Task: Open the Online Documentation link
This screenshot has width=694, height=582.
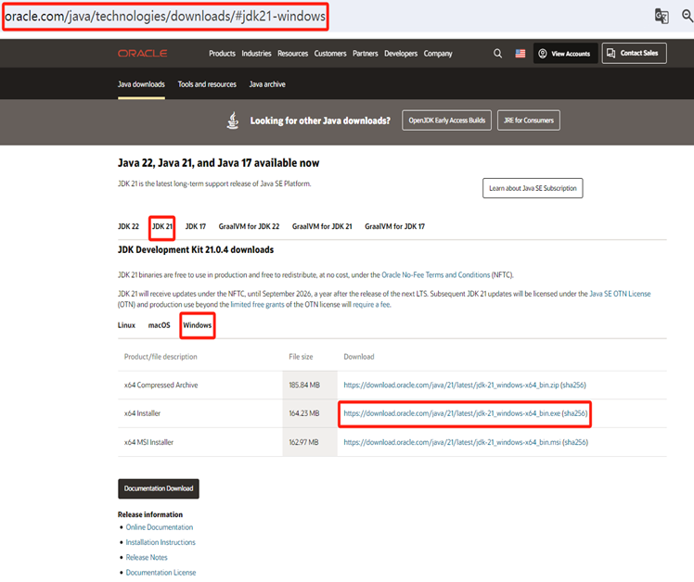Action: tap(160, 527)
